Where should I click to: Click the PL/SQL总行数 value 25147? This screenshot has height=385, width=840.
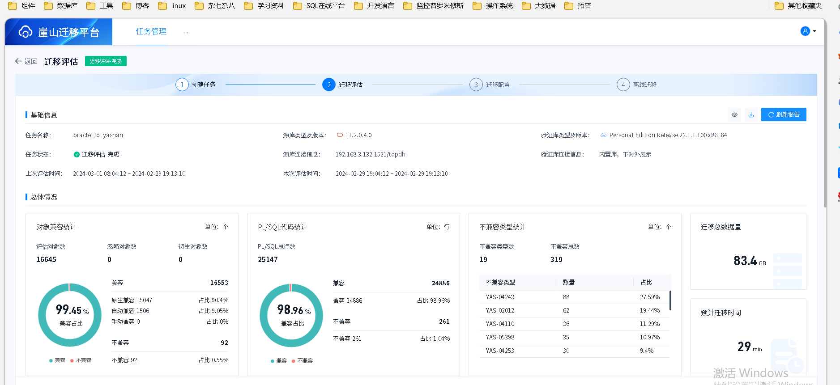pyautogui.click(x=268, y=259)
